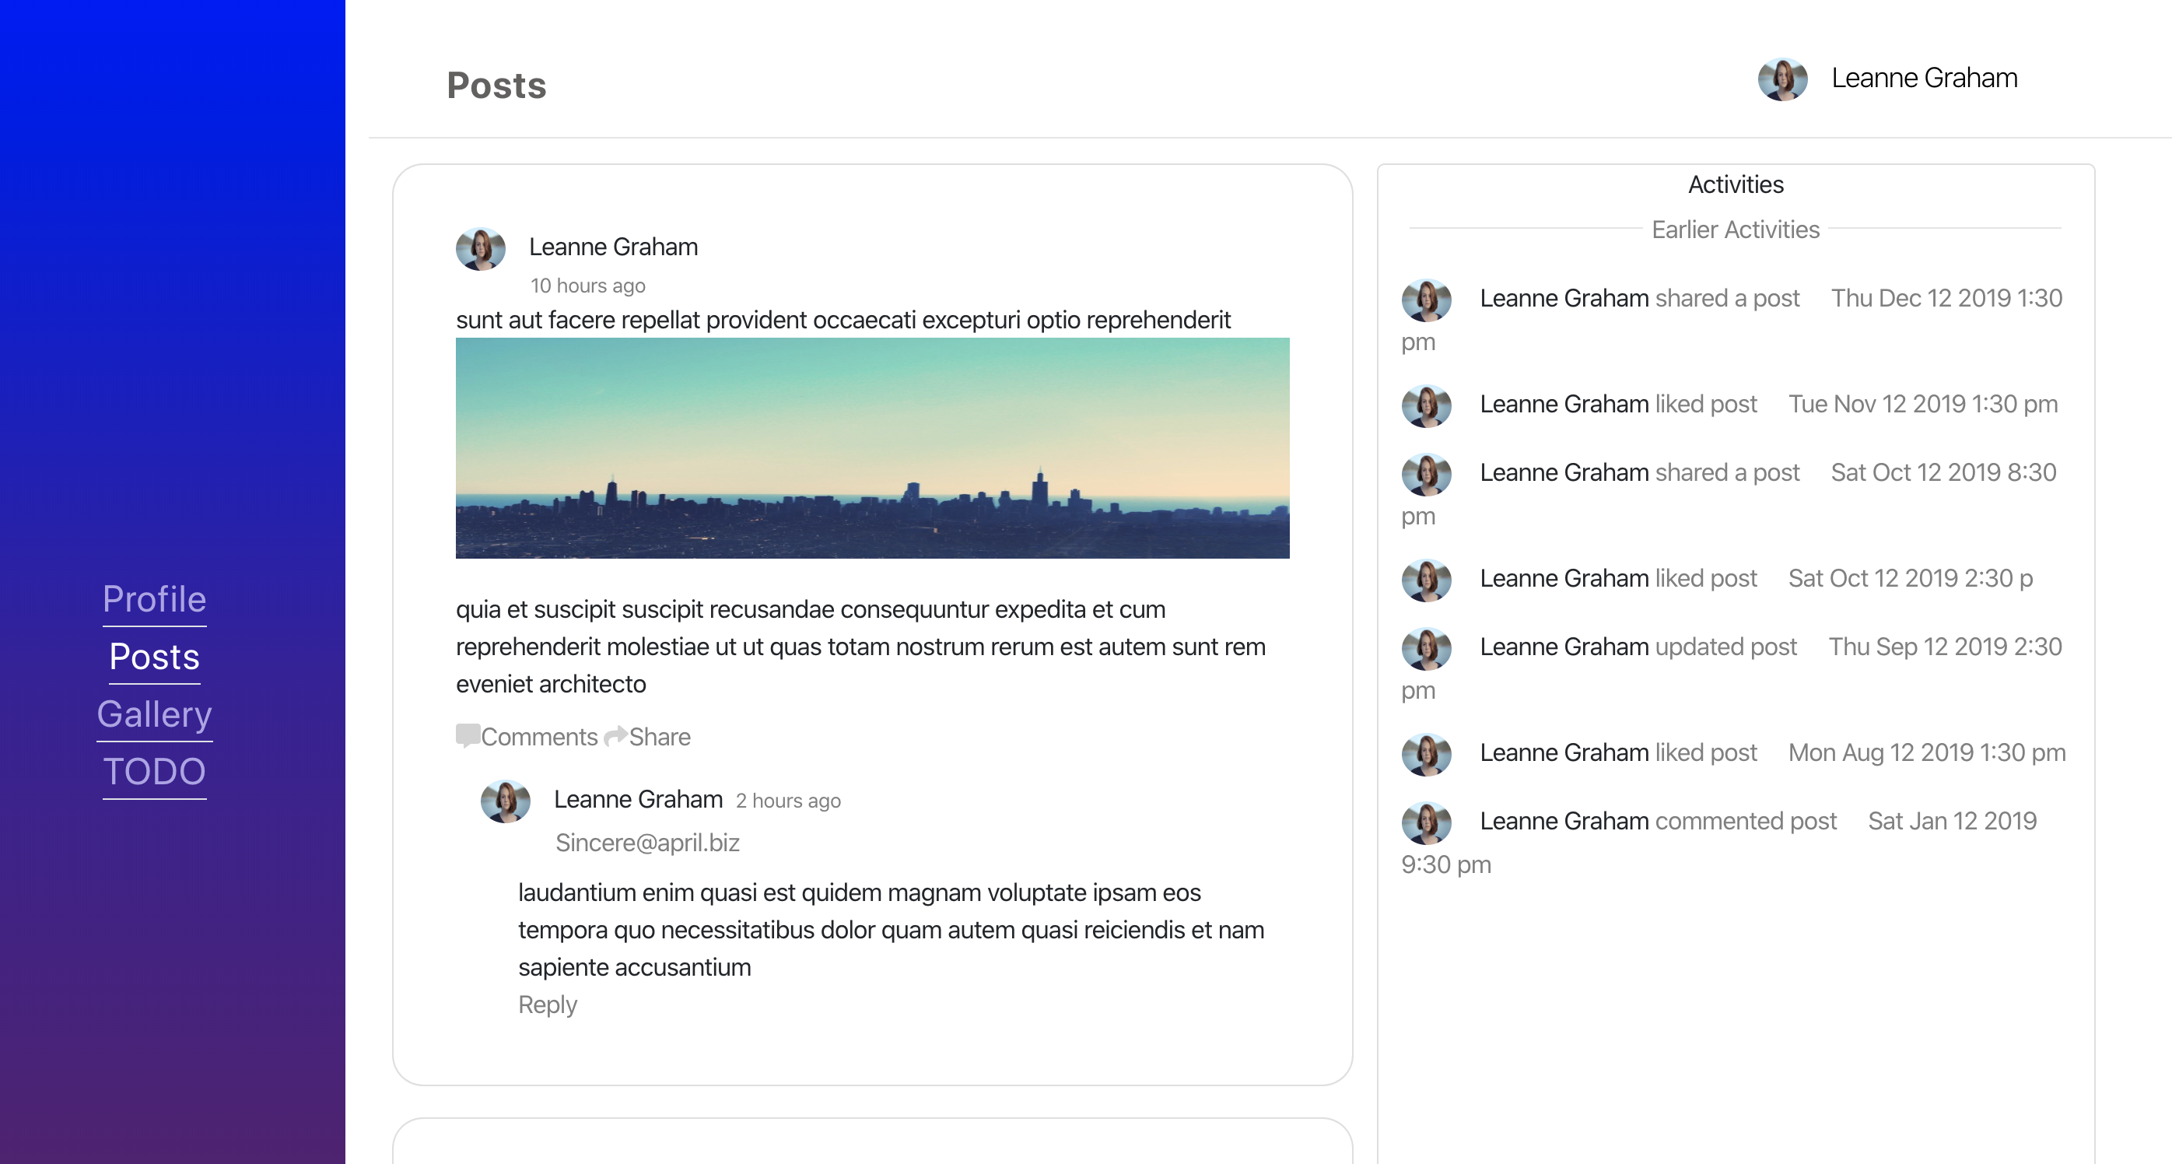Click the '10 hours ago' timestamp
Viewport: 2172px width, 1164px height.
pyautogui.click(x=587, y=286)
